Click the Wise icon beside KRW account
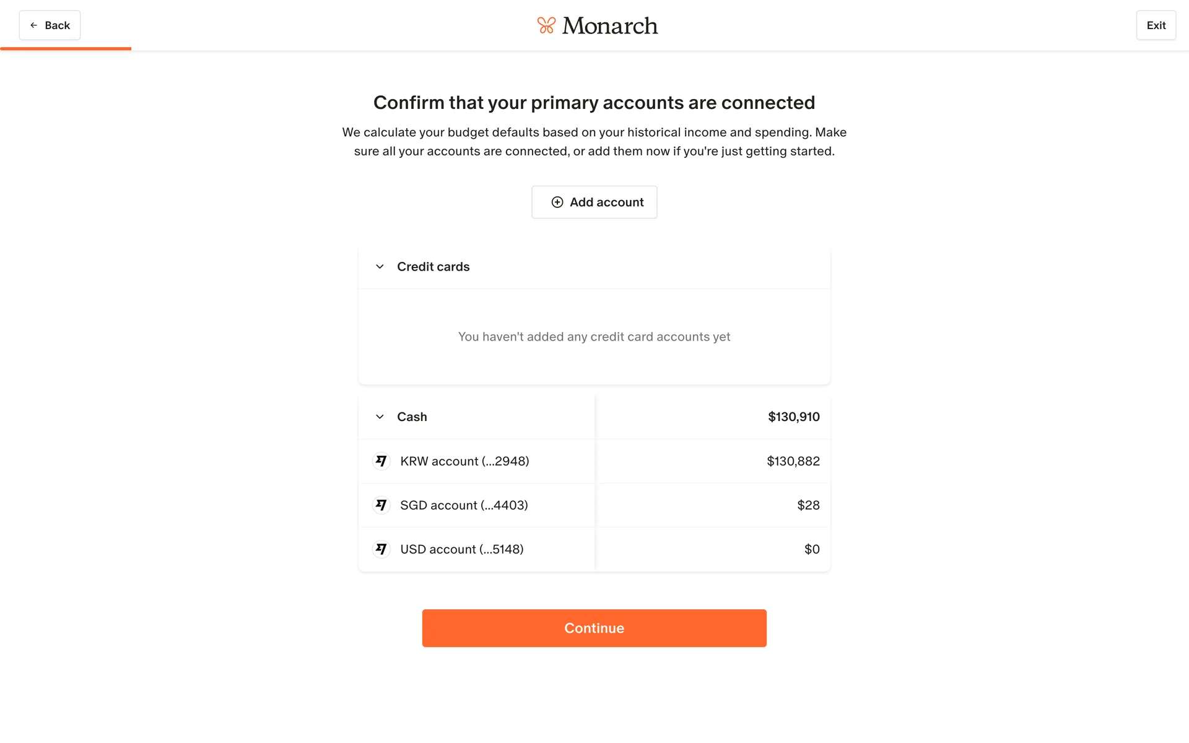The width and height of the screenshot is (1189, 743). (x=381, y=461)
